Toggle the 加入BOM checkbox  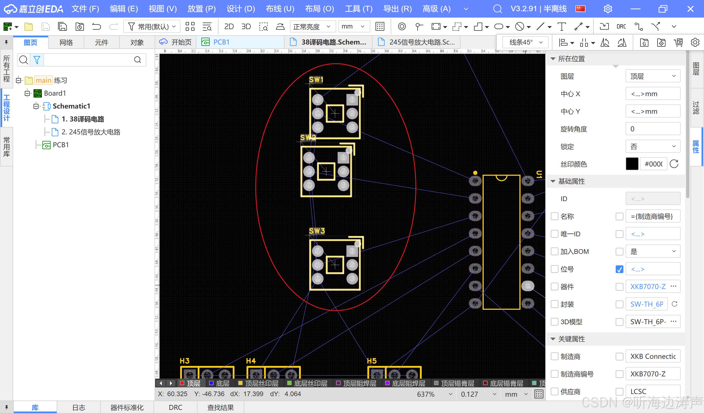coord(554,251)
